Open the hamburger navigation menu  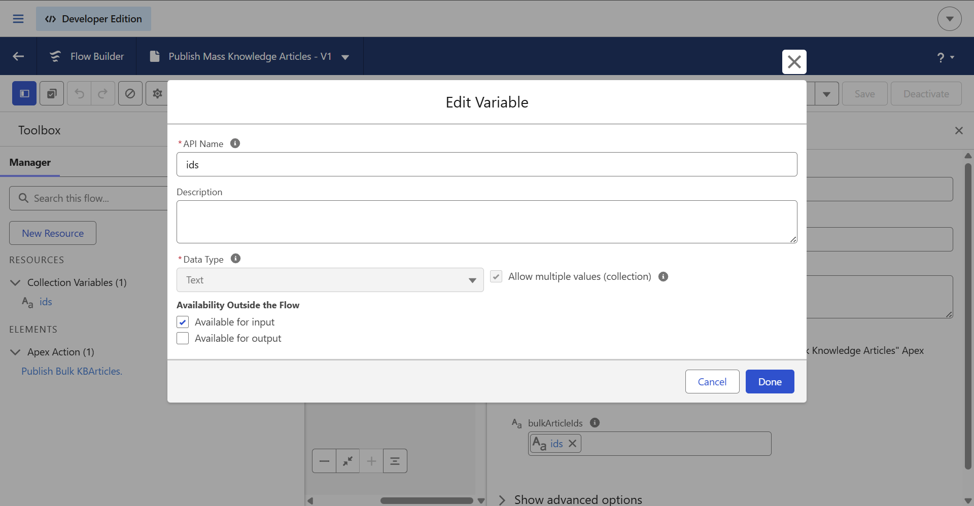coord(18,19)
